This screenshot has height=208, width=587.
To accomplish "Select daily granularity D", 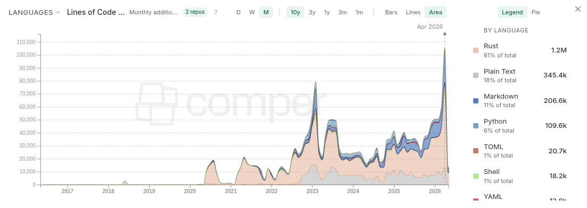I will 238,12.
